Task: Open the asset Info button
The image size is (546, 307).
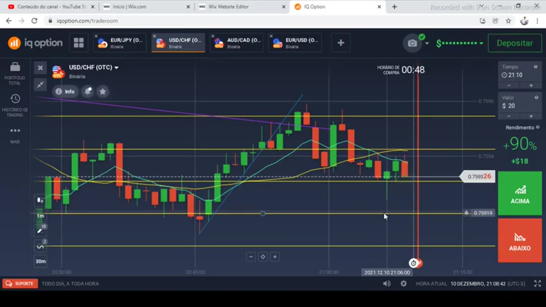Action: point(65,91)
